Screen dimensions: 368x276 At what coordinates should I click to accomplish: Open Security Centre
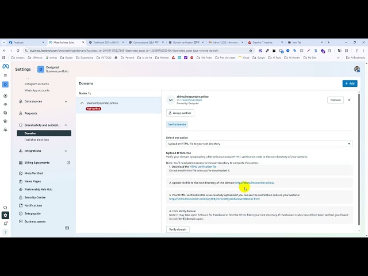click(x=35, y=197)
